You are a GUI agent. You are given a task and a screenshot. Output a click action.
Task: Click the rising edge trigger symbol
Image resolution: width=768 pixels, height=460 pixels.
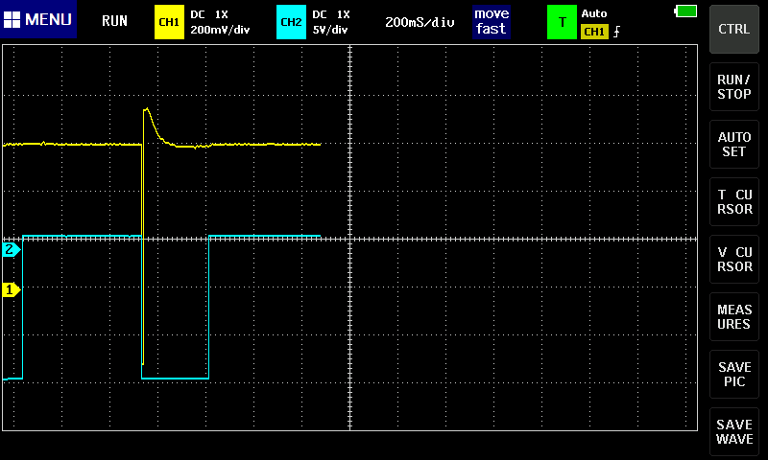[616, 32]
